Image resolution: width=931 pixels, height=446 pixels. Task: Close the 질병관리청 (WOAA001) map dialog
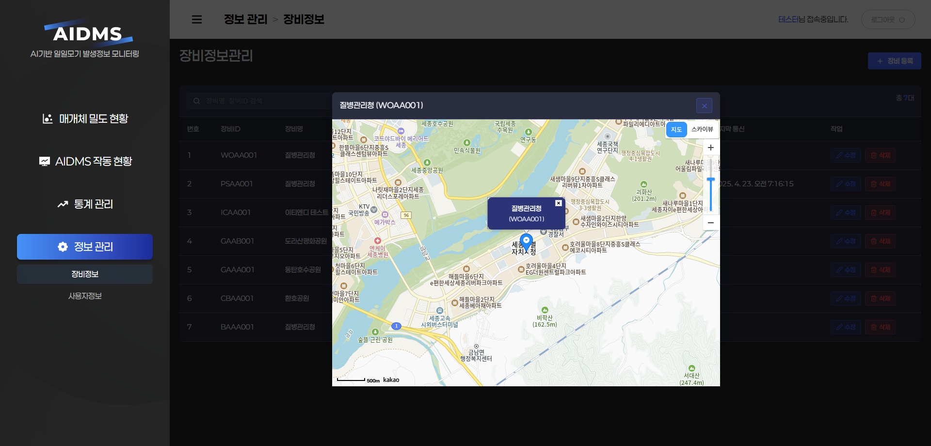(x=704, y=106)
